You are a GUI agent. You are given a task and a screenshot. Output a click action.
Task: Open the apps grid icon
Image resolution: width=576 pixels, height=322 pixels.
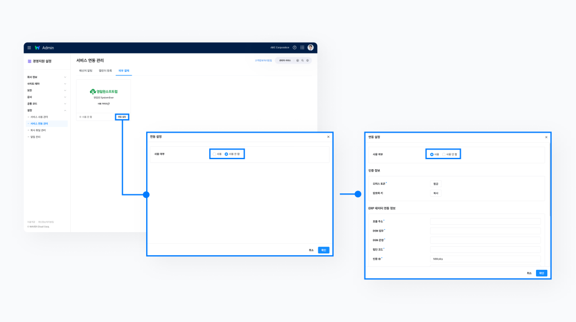pyautogui.click(x=302, y=48)
